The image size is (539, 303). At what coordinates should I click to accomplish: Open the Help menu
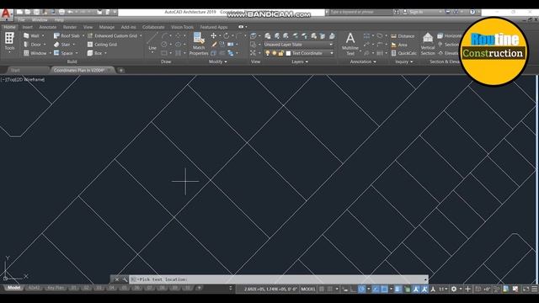tap(59, 20)
